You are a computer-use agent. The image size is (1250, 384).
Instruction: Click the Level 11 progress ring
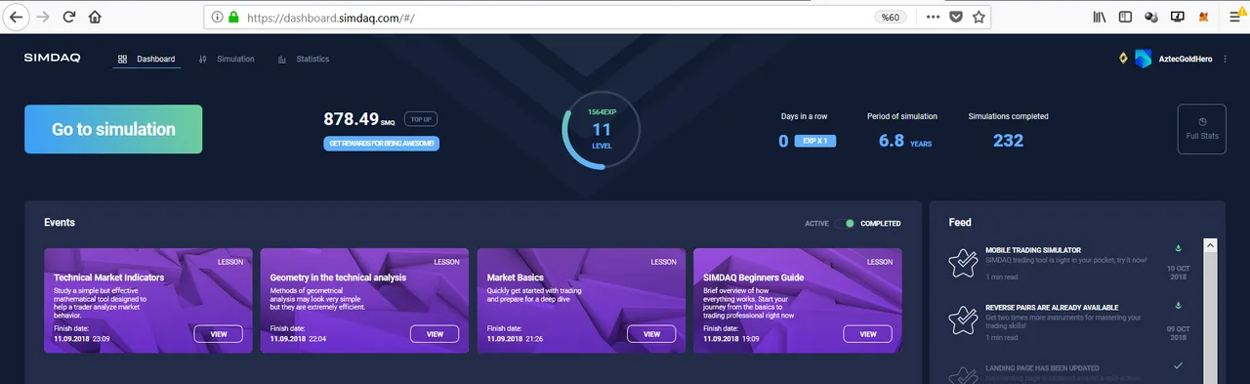[602, 129]
